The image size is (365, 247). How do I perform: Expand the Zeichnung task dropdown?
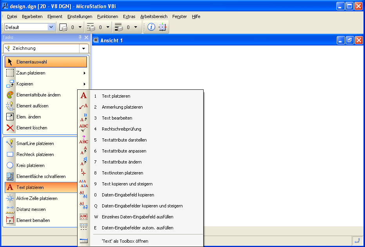[83, 49]
